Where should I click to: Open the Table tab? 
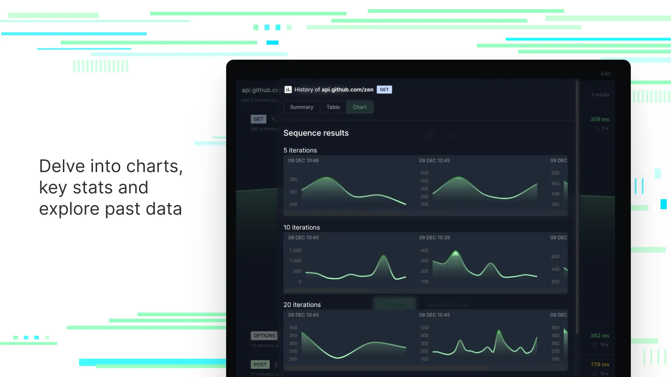coord(333,107)
